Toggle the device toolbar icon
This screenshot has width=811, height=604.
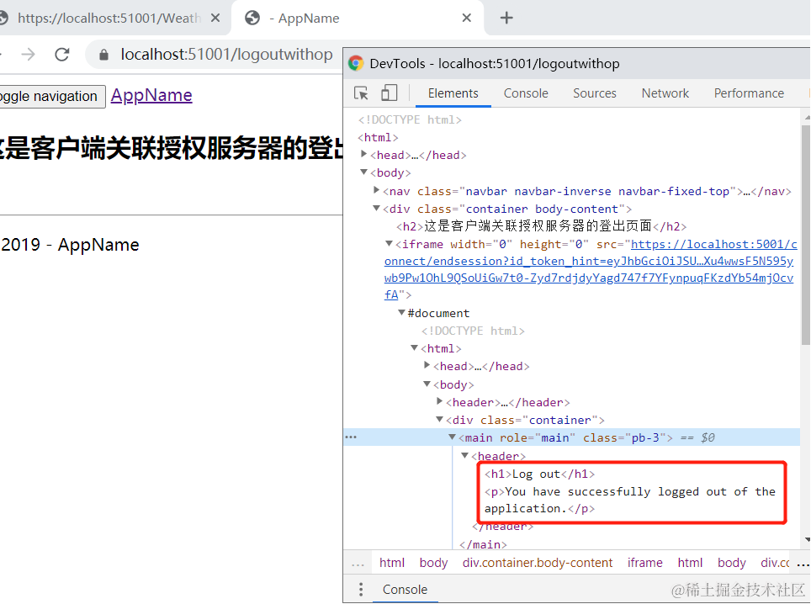(x=389, y=93)
